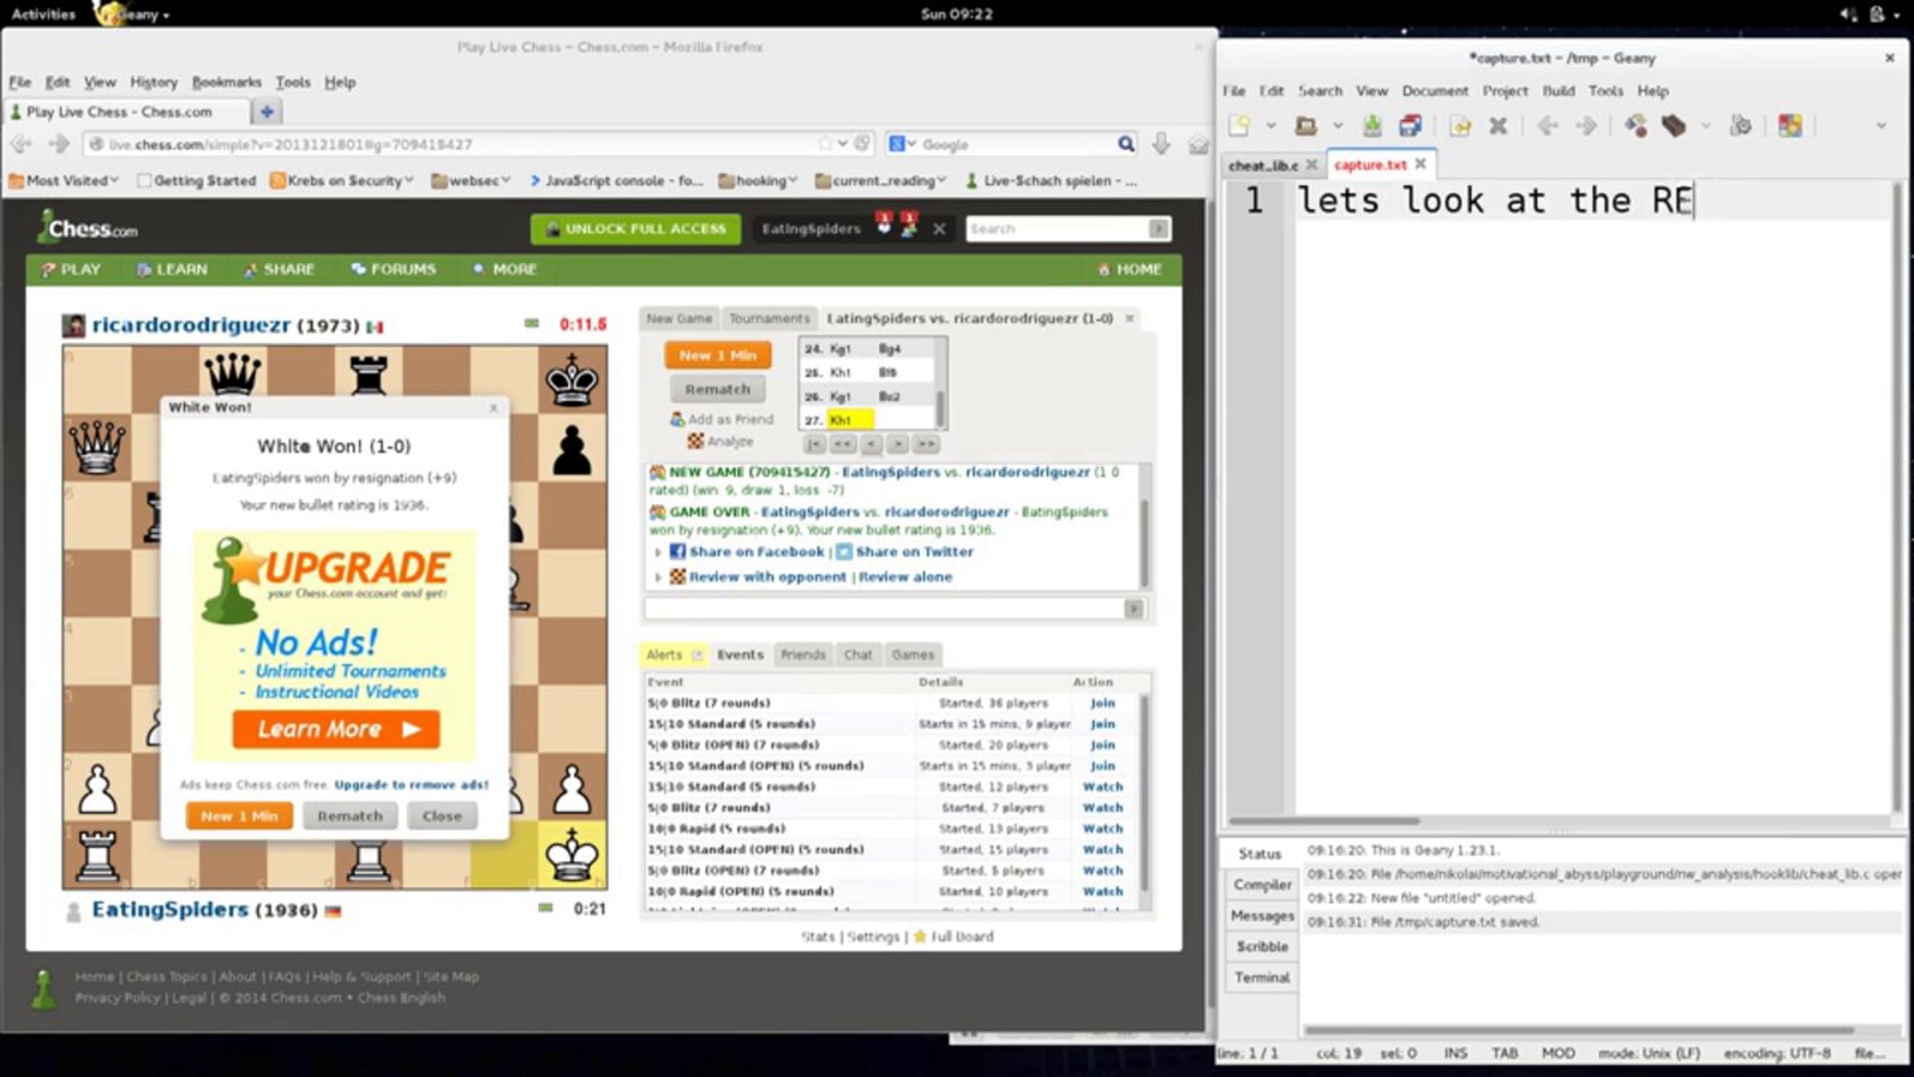This screenshot has height=1077, width=1914.
Task: Open Firefox Bookmarks menu
Action: (x=226, y=82)
